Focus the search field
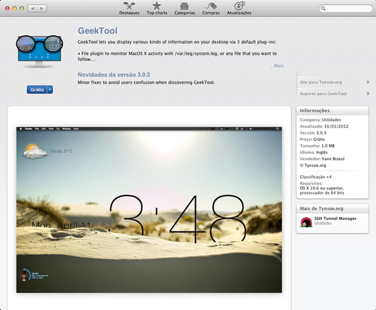Screen dimensions: 376x310 tap(345, 8)
